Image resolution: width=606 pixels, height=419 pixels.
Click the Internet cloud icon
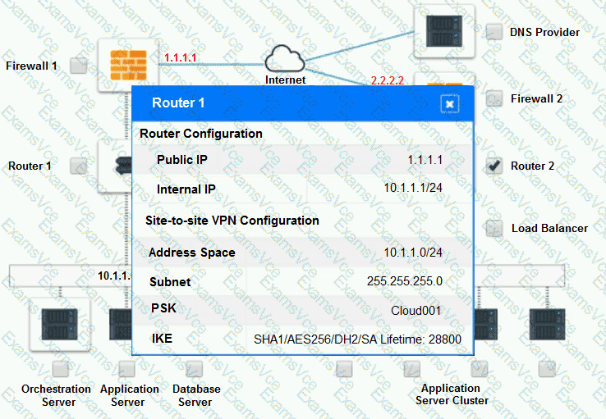(285, 57)
